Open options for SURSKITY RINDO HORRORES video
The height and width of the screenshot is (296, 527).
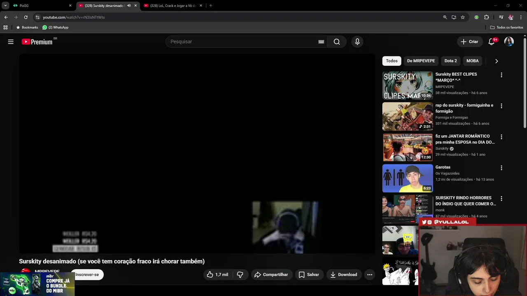[x=501, y=199]
